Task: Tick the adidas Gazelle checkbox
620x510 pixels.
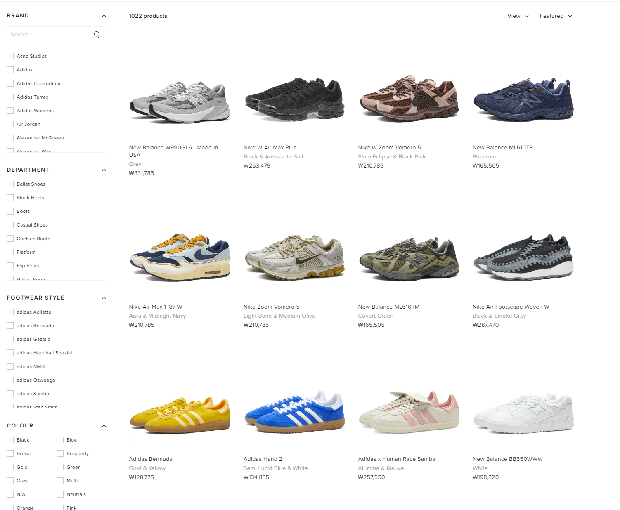Action: click(x=10, y=339)
